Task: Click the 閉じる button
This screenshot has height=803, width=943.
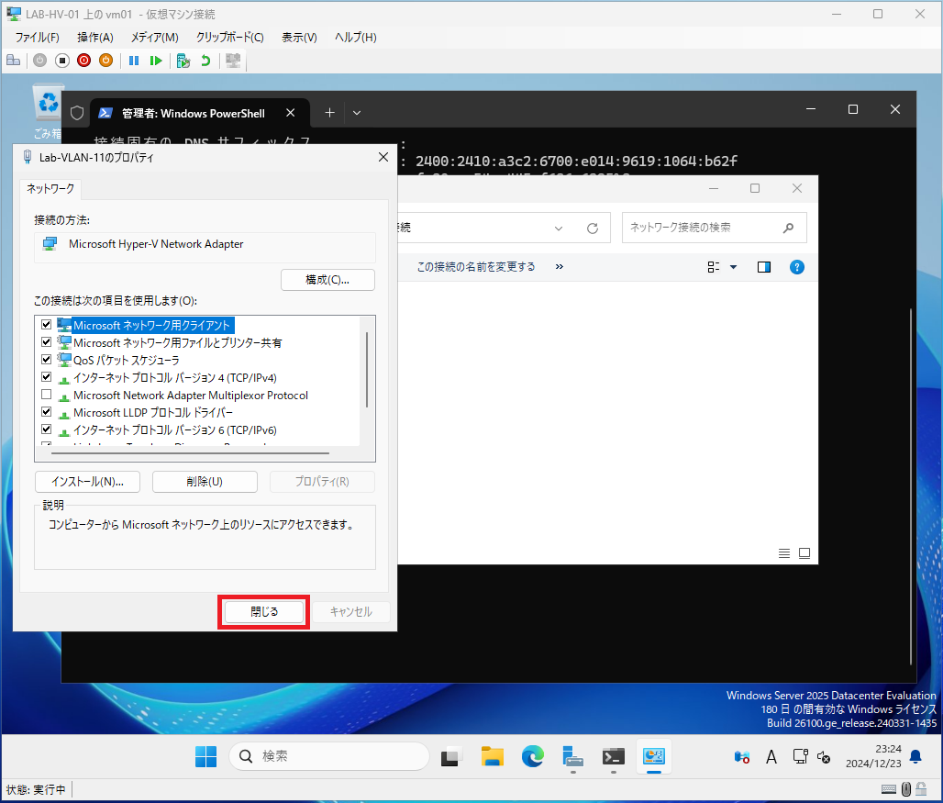Action: click(264, 612)
